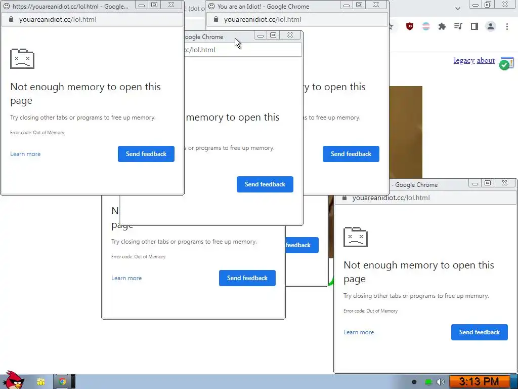Click Learn more in the bottom-middle popup
518x389 pixels.
(x=126, y=278)
